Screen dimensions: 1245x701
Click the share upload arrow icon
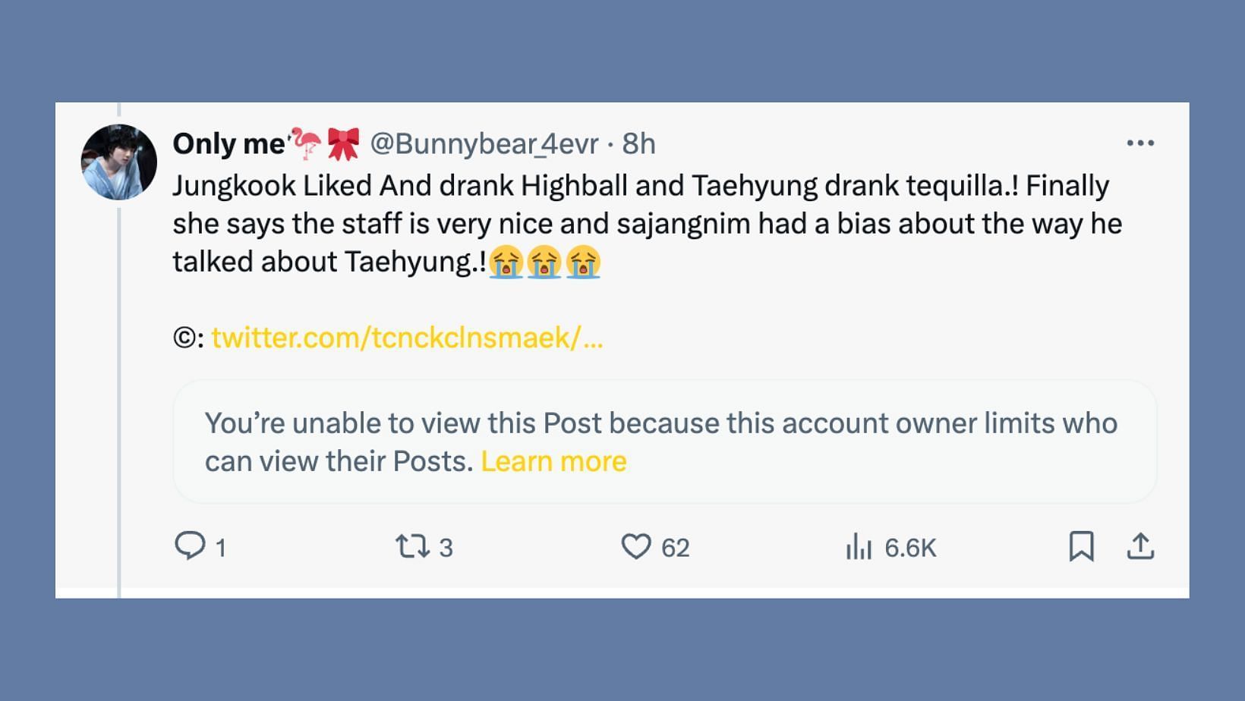[1140, 546]
